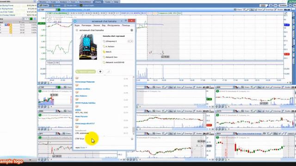Image resolution: width=296 pixels, height=166 pixels.
Task: Open the Инструменты menu in Skype
Action: tap(113, 25)
